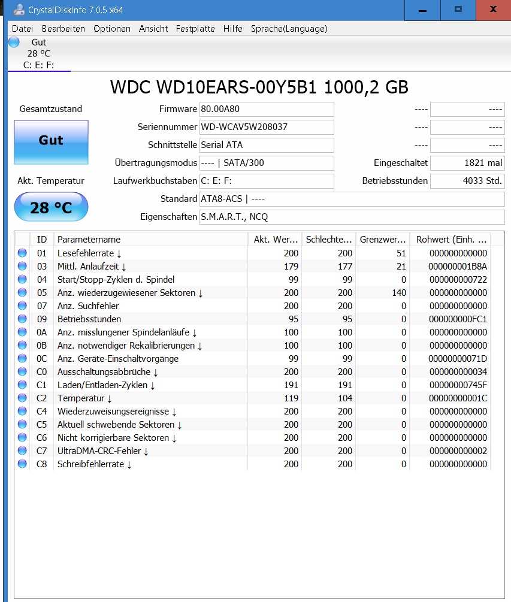
Task: Open the Hilfe menu
Action: (x=232, y=29)
